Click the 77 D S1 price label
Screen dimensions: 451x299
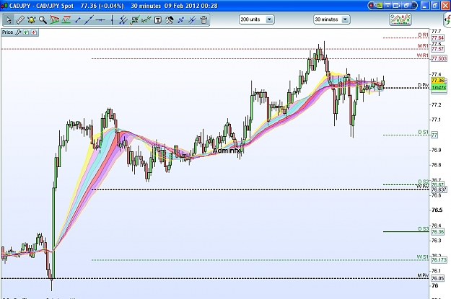(434, 135)
